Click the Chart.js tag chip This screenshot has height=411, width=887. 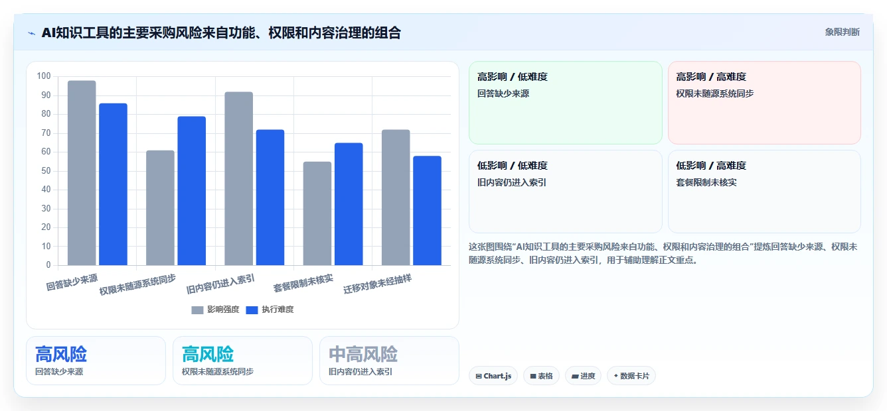[x=493, y=376]
